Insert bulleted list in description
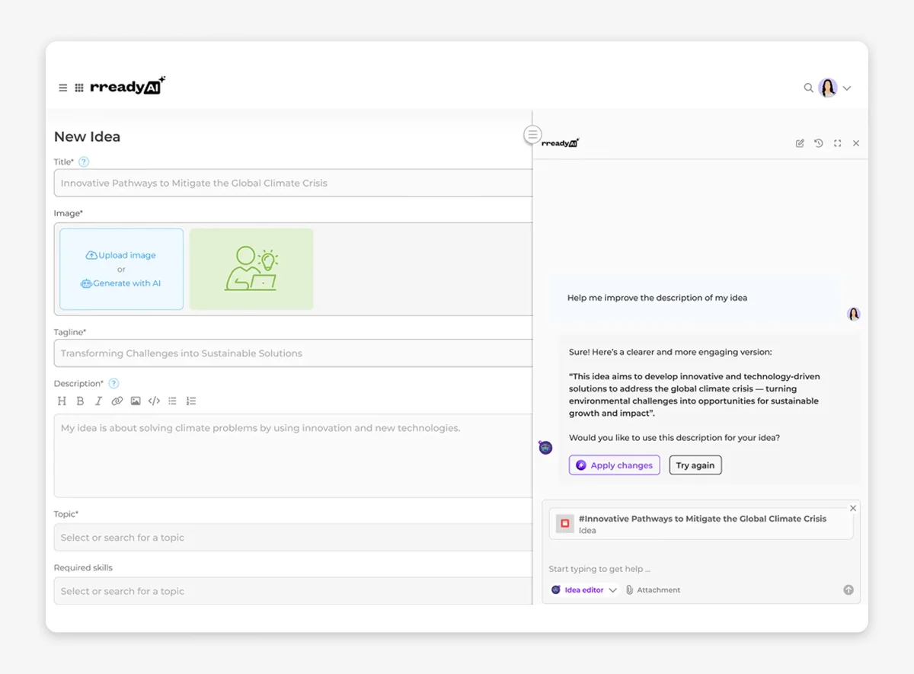Viewport: 914px width, 674px height. (172, 401)
